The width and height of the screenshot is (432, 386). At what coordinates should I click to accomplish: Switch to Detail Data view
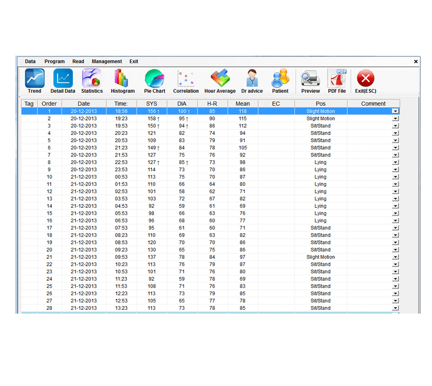63,81
